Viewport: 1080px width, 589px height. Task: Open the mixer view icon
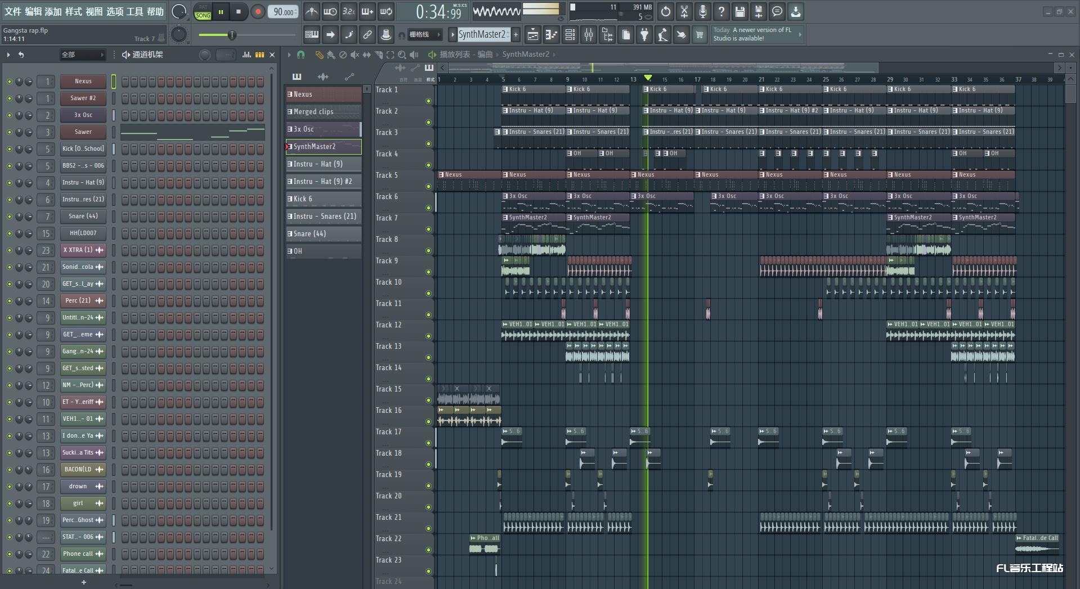pos(589,35)
